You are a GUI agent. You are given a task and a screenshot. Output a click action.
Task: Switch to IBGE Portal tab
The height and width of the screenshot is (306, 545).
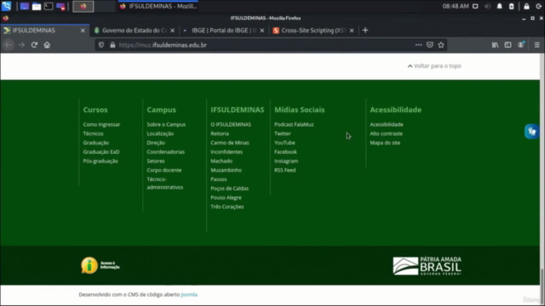(x=224, y=31)
